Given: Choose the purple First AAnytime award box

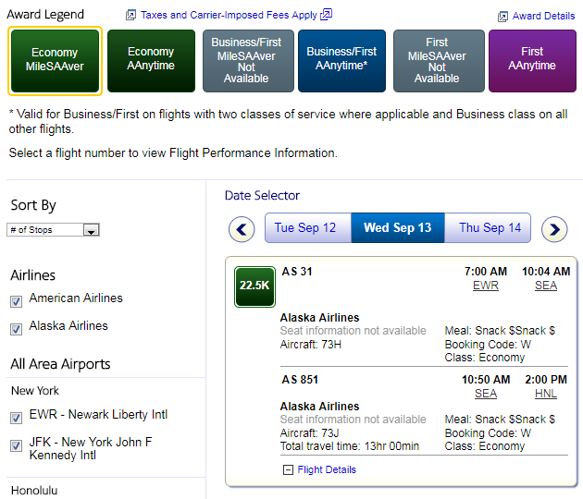Looking at the screenshot, I should (x=531, y=60).
